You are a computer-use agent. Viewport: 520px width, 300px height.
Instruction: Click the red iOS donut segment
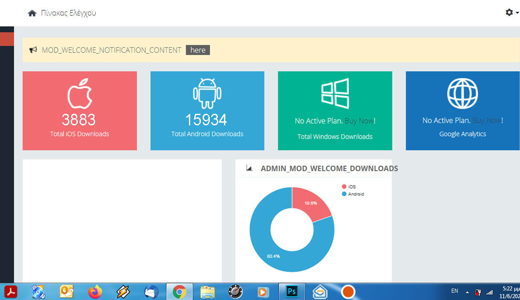311,204
